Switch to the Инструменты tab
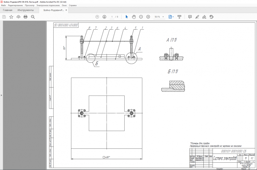 [x=25, y=10]
